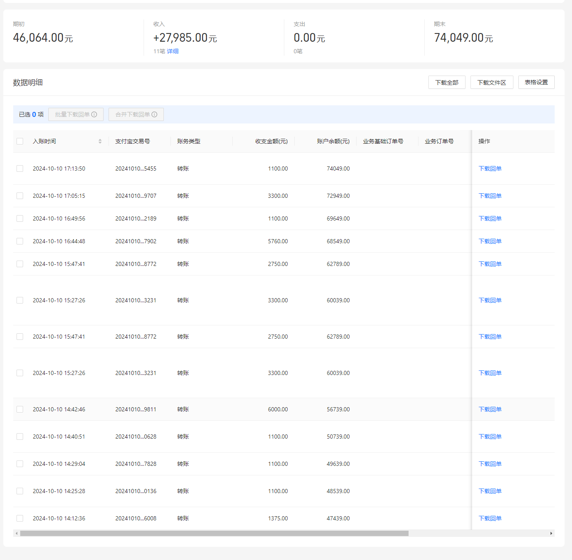Click the 已选 0 项 selection counter
The height and width of the screenshot is (560, 572).
click(x=31, y=114)
